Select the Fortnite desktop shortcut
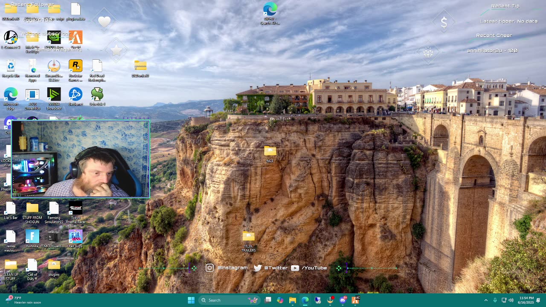546x307 pixels. [x=32, y=239]
